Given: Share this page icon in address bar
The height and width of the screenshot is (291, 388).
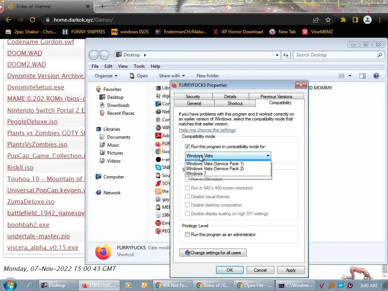Looking at the screenshot, I should click(x=316, y=20).
